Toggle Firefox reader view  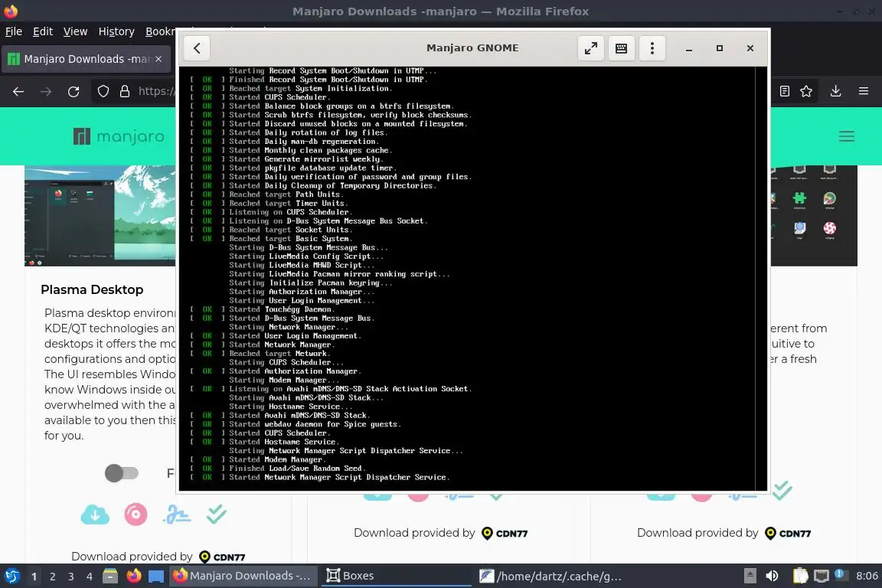pyautogui.click(x=785, y=91)
